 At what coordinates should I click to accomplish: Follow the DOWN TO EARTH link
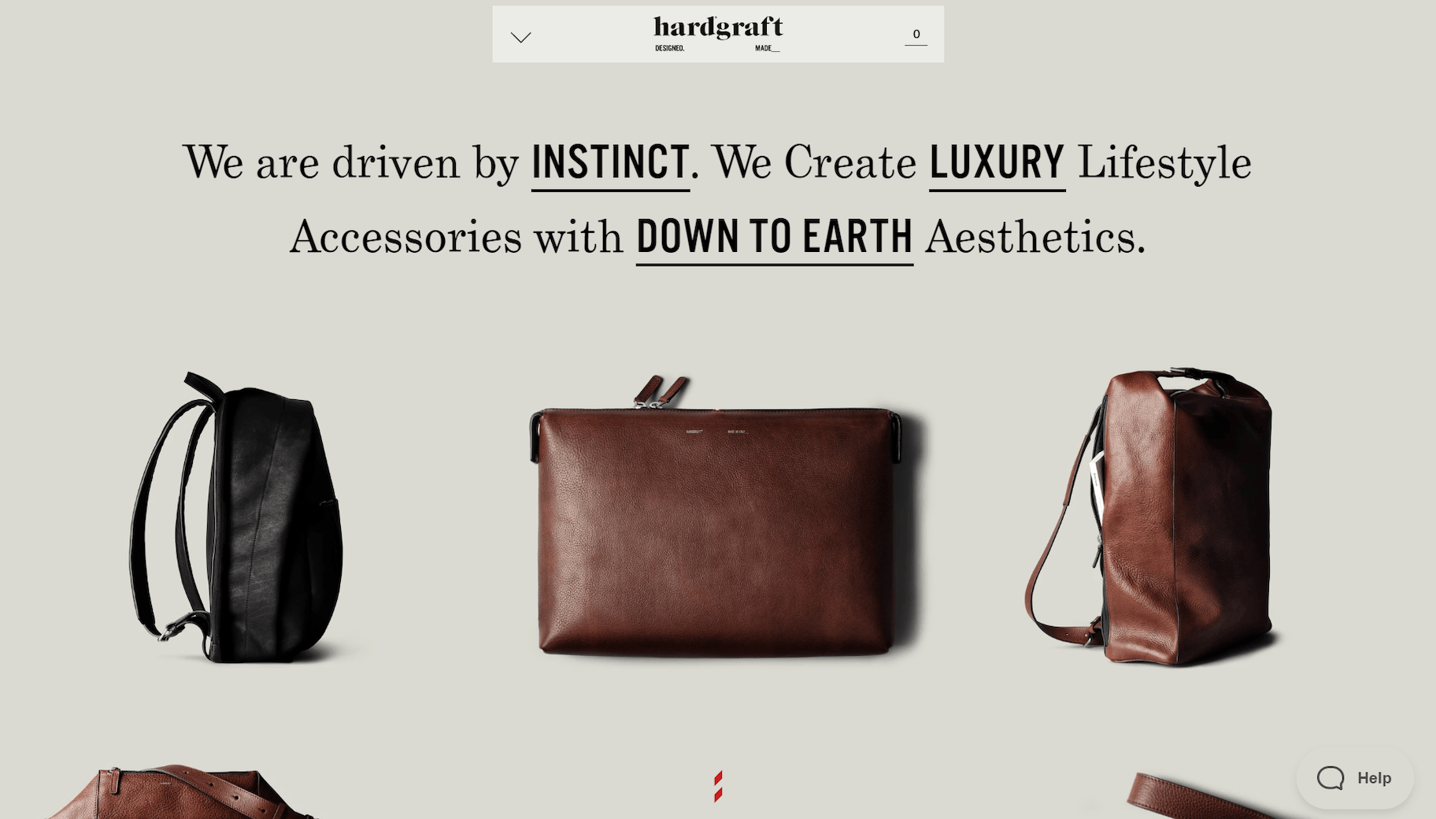pyautogui.click(x=775, y=238)
